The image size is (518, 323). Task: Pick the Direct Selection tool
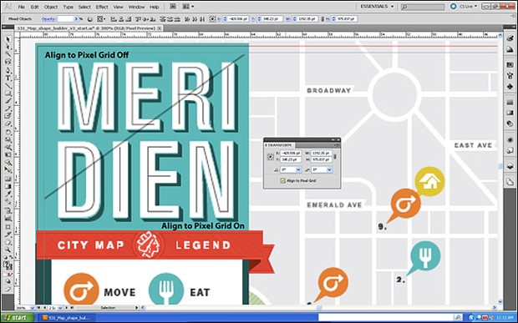coord(8,47)
